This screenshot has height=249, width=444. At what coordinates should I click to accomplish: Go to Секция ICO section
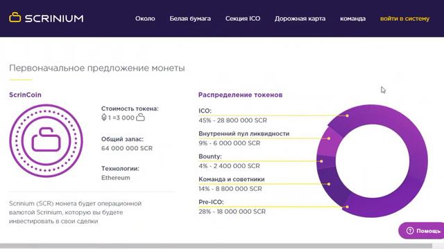pos(243,19)
